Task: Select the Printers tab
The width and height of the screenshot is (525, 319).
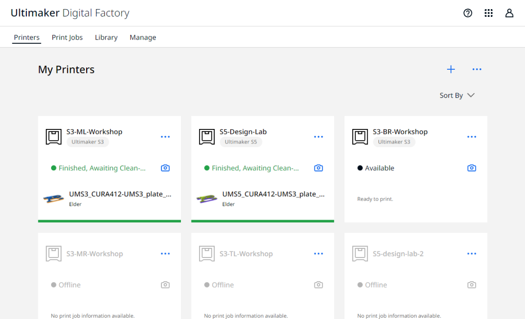Action: 26,37
